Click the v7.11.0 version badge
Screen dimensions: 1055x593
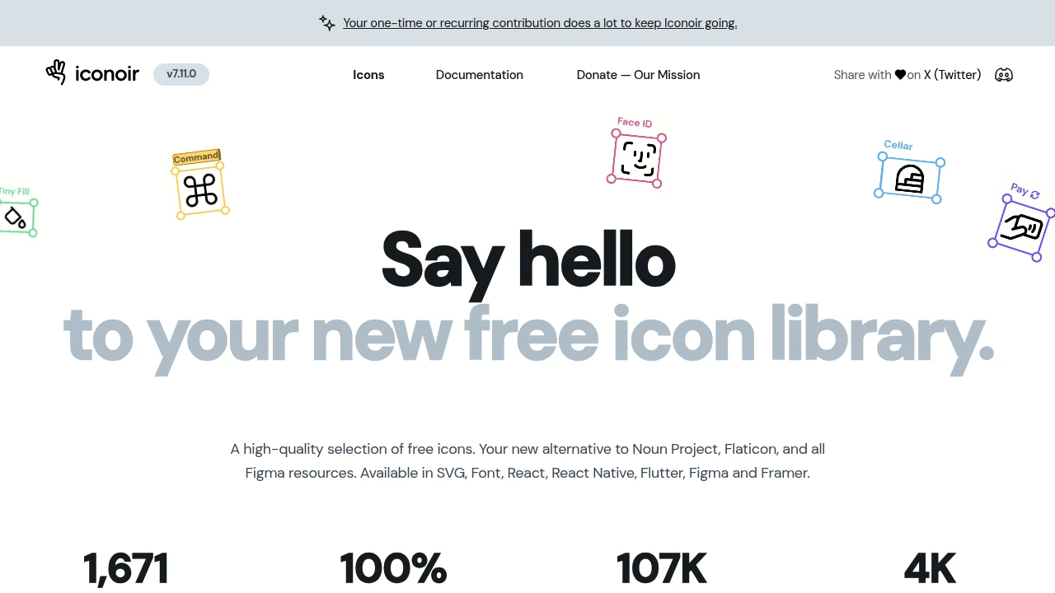coord(181,74)
